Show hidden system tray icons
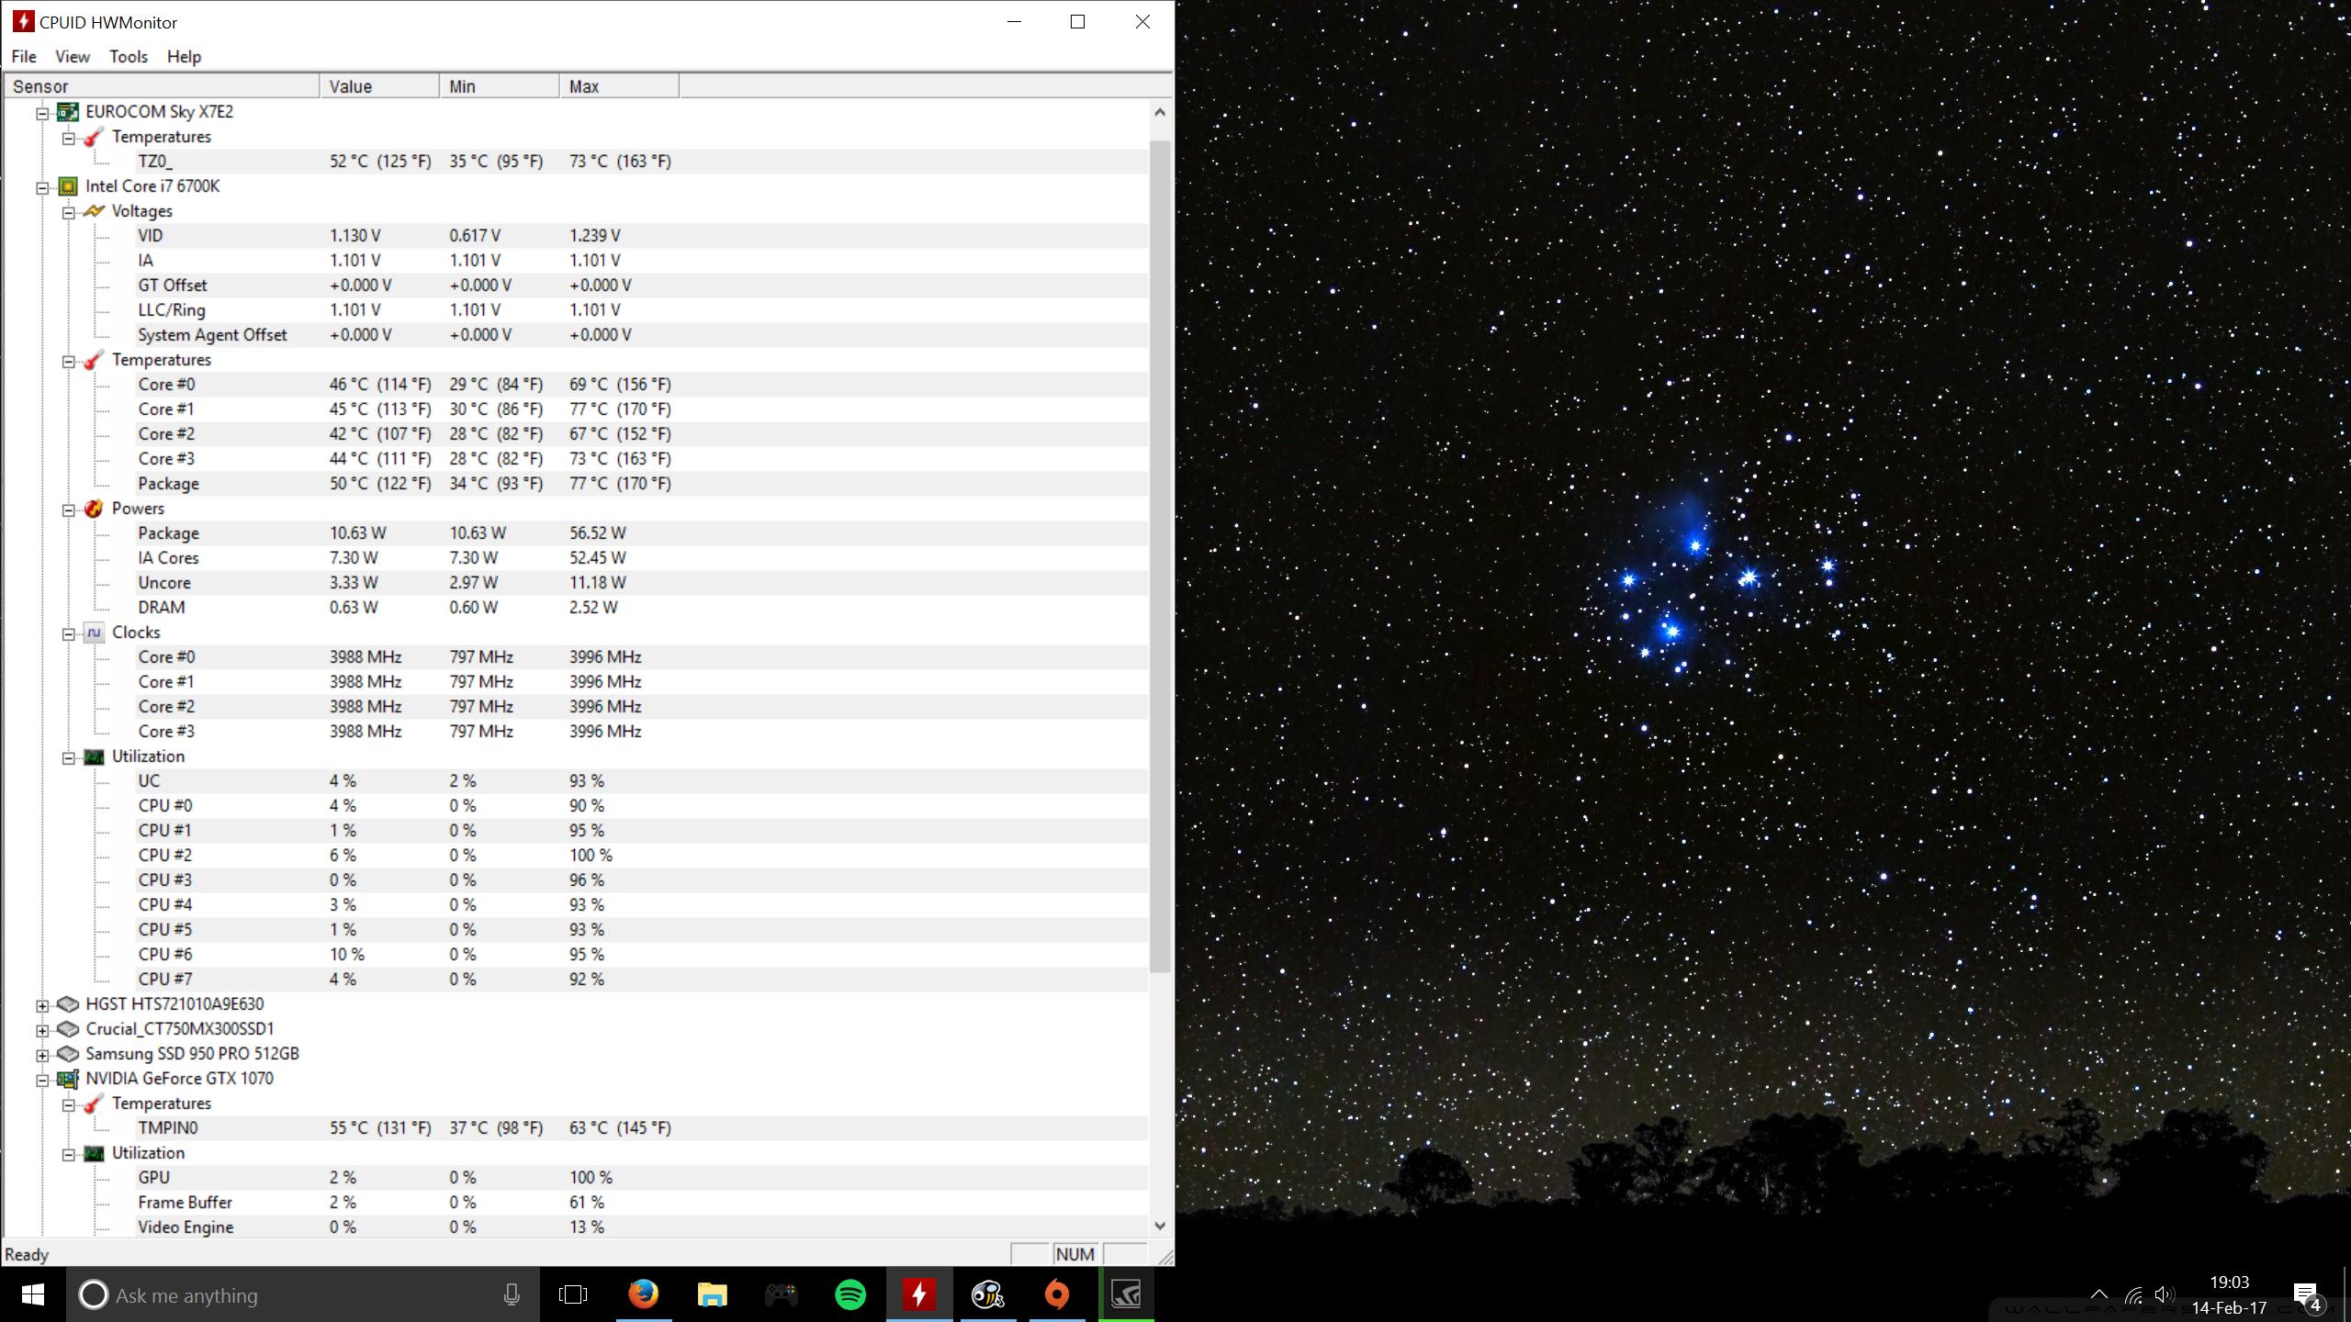2351x1322 pixels. click(2099, 1295)
